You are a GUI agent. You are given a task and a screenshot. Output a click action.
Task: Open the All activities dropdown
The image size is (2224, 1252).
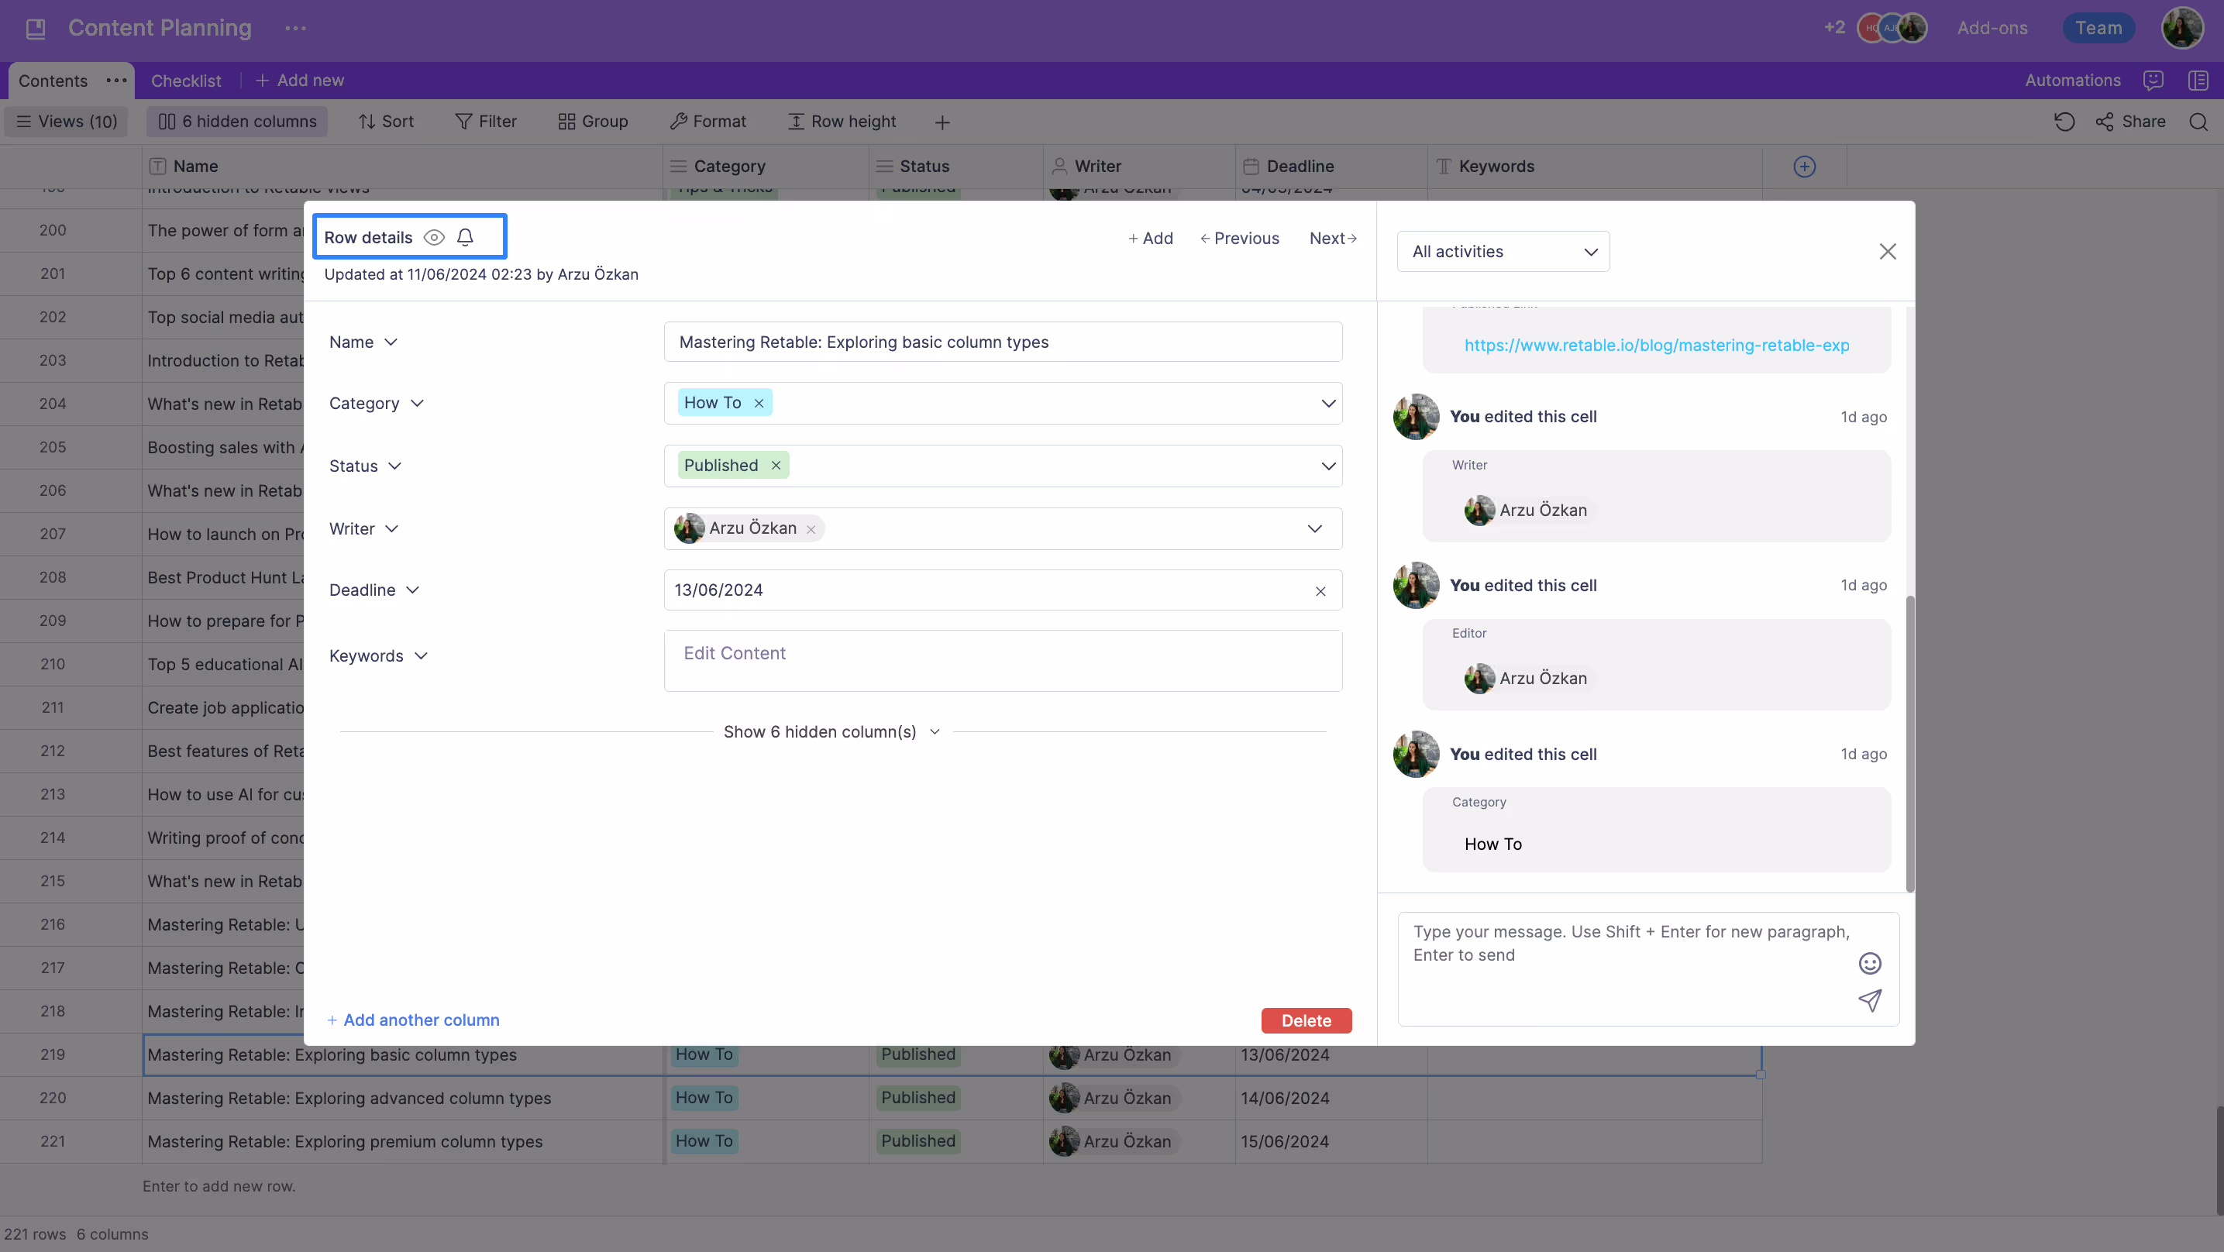(x=1503, y=251)
